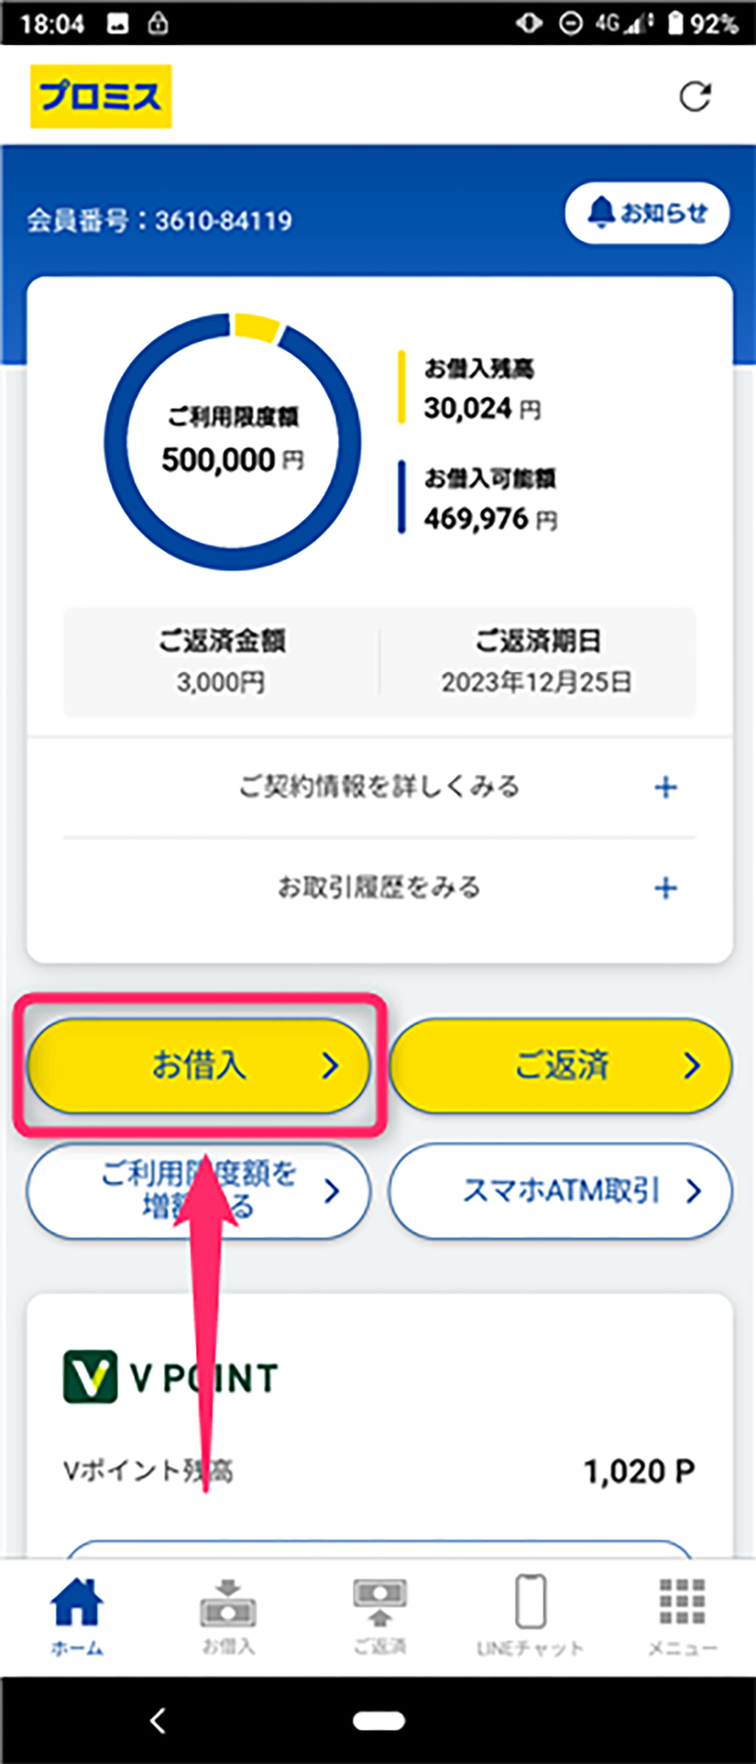The width and height of the screenshot is (756, 1764).
Task: Open スマホATM取引 button
Action: pyautogui.click(x=560, y=1191)
